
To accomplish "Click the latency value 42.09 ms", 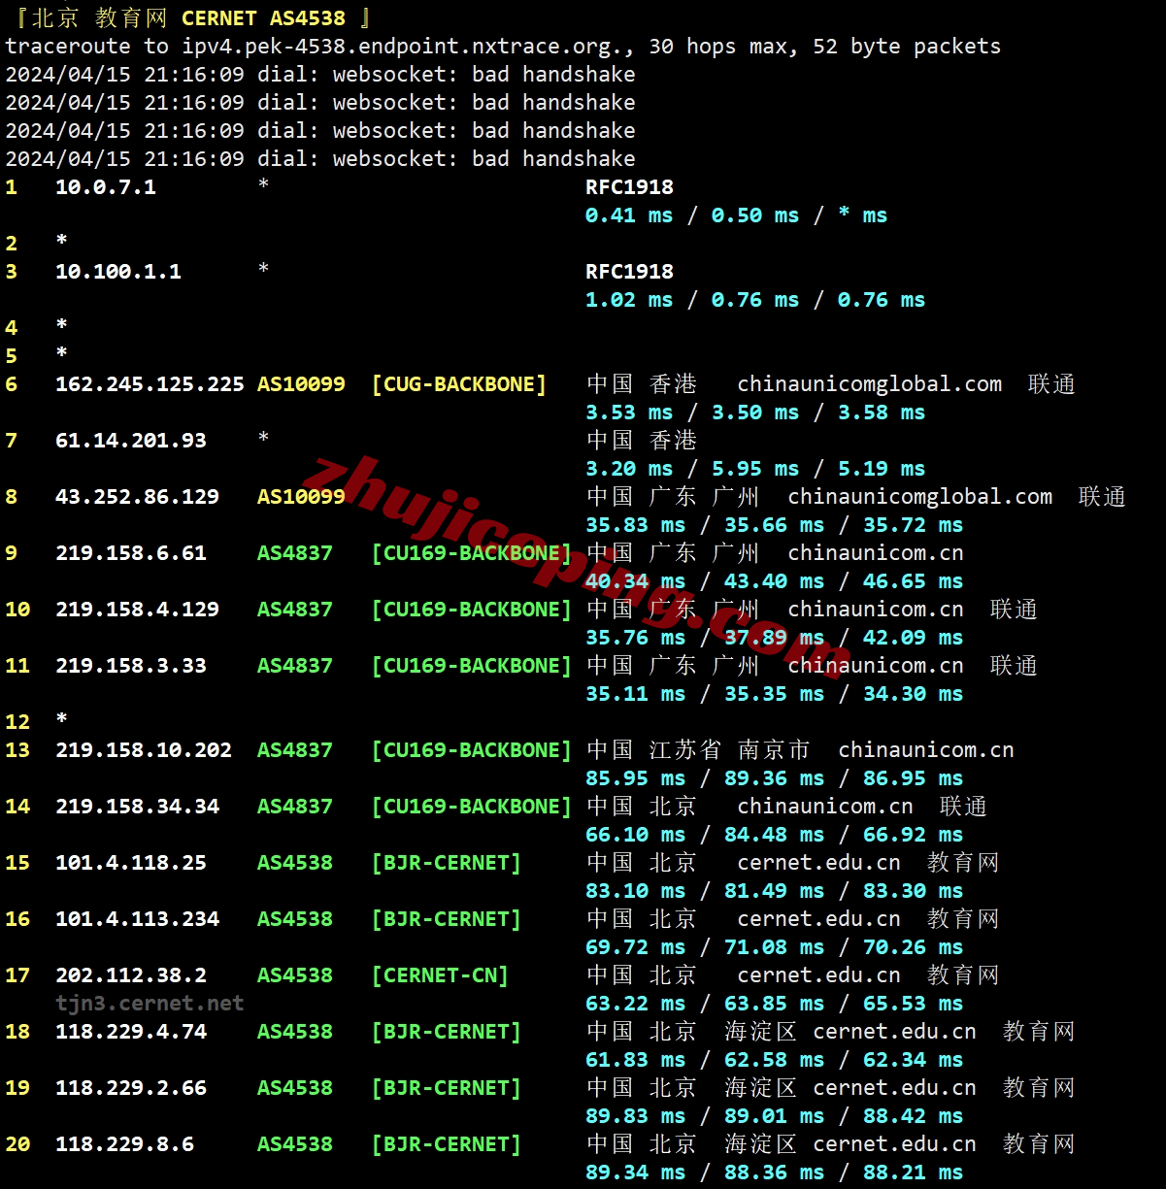I will [x=914, y=638].
